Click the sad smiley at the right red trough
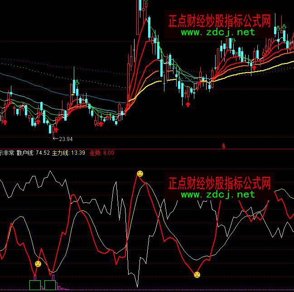The height and width of the screenshot is (292, 294). click(197, 274)
